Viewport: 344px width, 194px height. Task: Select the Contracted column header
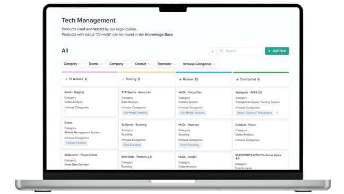261,79
